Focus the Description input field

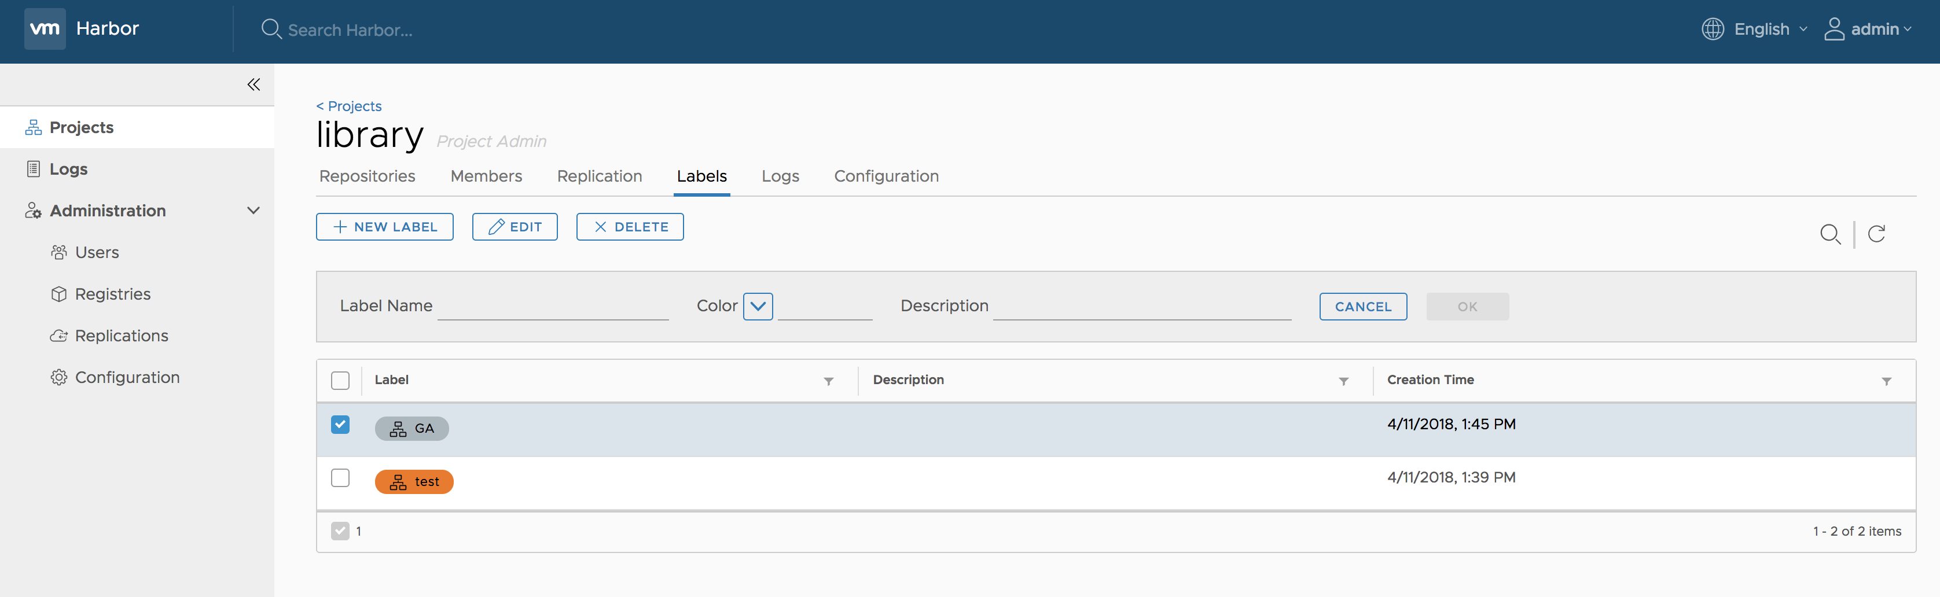pos(1142,307)
